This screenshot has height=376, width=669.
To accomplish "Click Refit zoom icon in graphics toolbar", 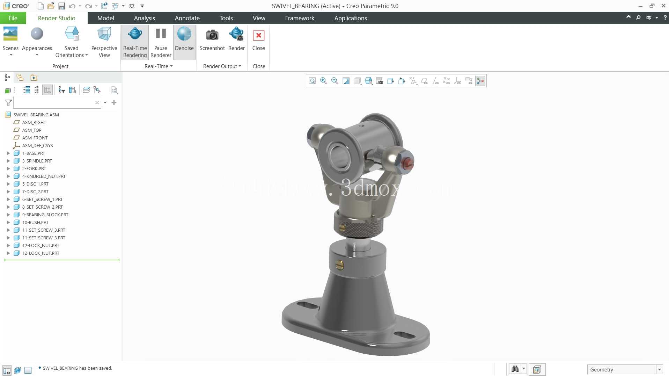I will tap(313, 81).
